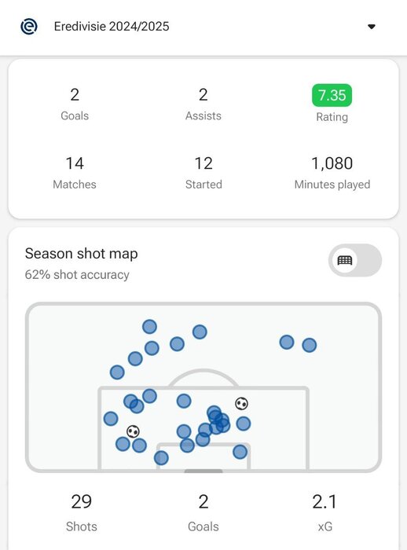407x550 pixels.
Task: Select the Season shot map heading
Action: (82, 254)
